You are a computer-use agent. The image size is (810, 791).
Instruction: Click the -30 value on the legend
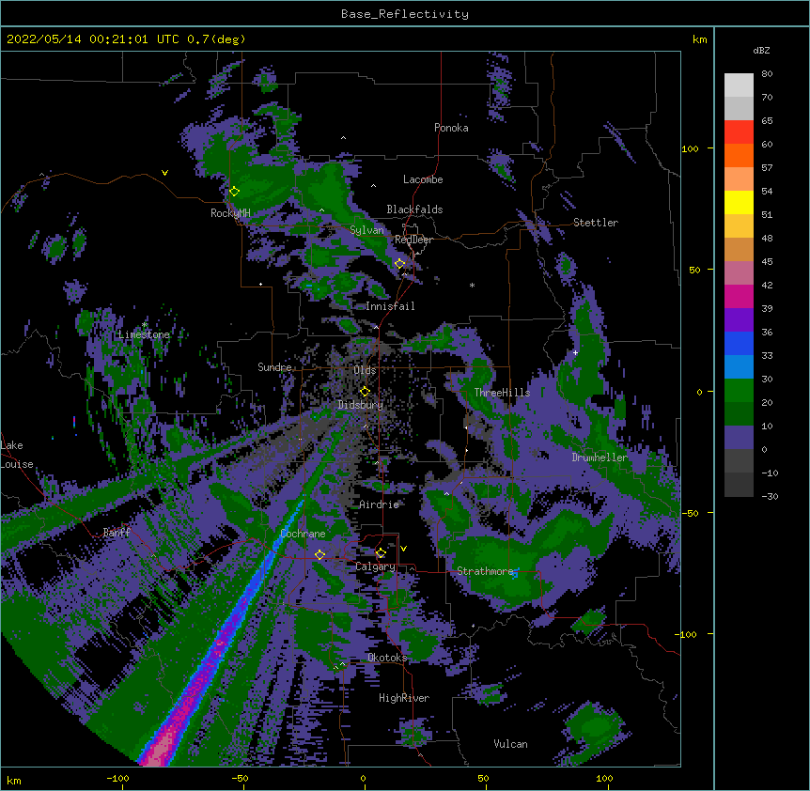(x=770, y=496)
